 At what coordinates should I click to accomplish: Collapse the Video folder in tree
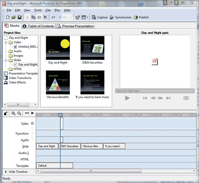coord(6,42)
